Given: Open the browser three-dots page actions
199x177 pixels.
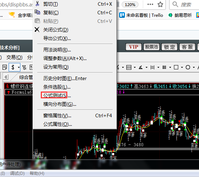Looking at the screenshot, I should coord(150,4).
